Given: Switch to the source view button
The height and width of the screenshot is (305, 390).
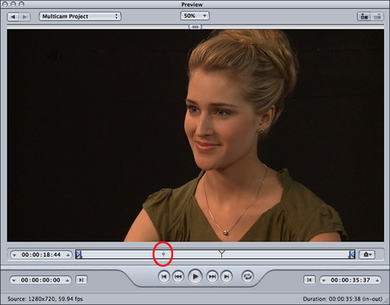Looking at the screenshot, I should click(x=364, y=17).
